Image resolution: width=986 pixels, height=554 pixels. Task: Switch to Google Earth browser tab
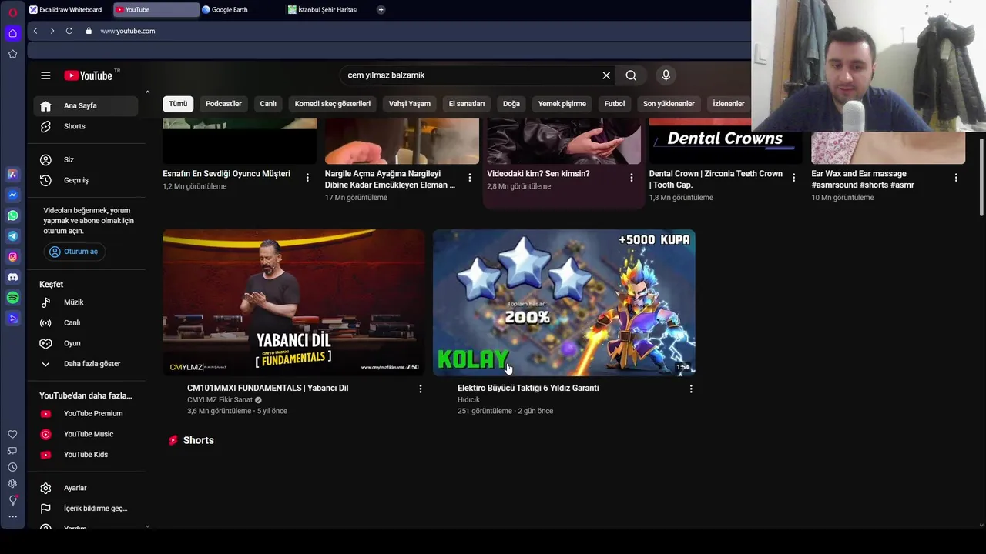pos(242,10)
